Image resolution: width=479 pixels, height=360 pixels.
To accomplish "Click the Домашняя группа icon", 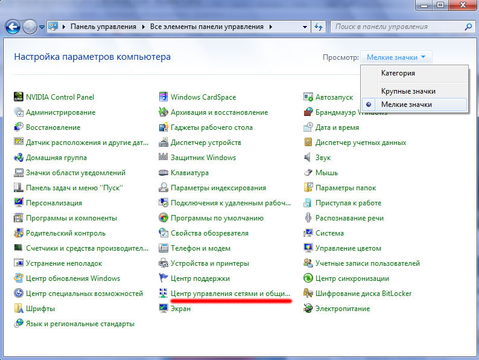I will (19, 157).
